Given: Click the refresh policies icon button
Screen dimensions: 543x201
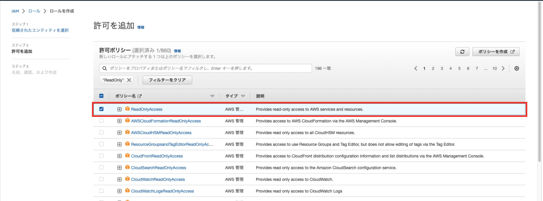Looking at the screenshot, I should pyautogui.click(x=462, y=52).
